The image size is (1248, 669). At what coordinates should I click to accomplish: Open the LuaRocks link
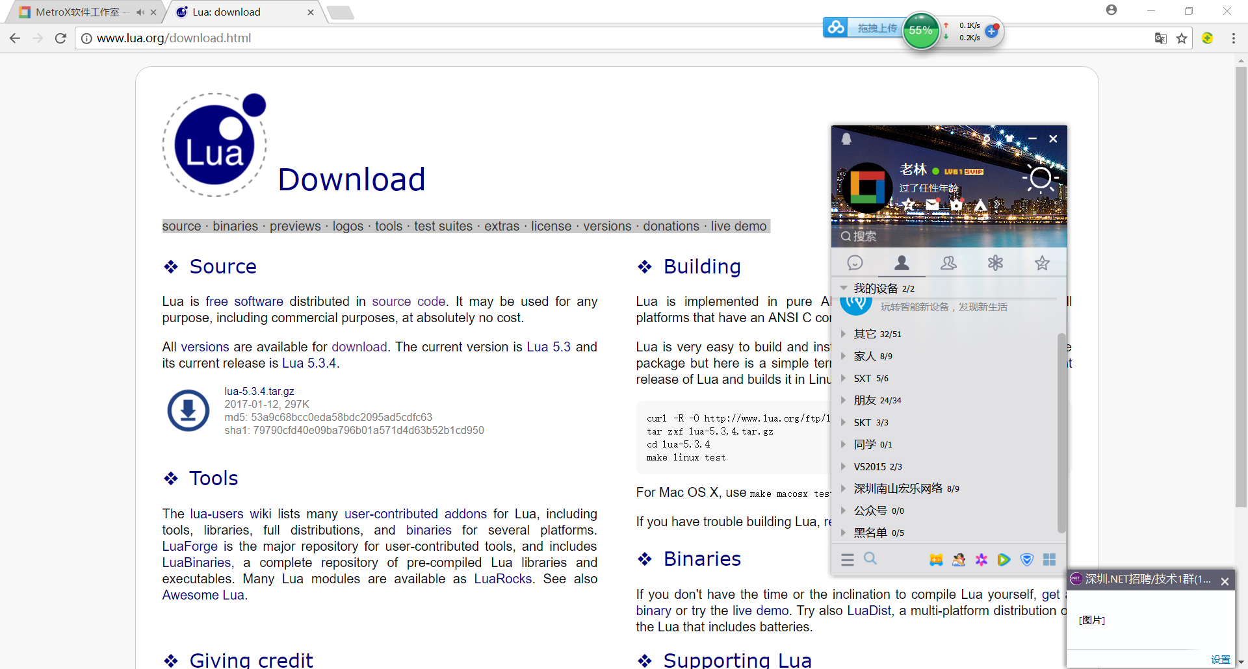502,579
